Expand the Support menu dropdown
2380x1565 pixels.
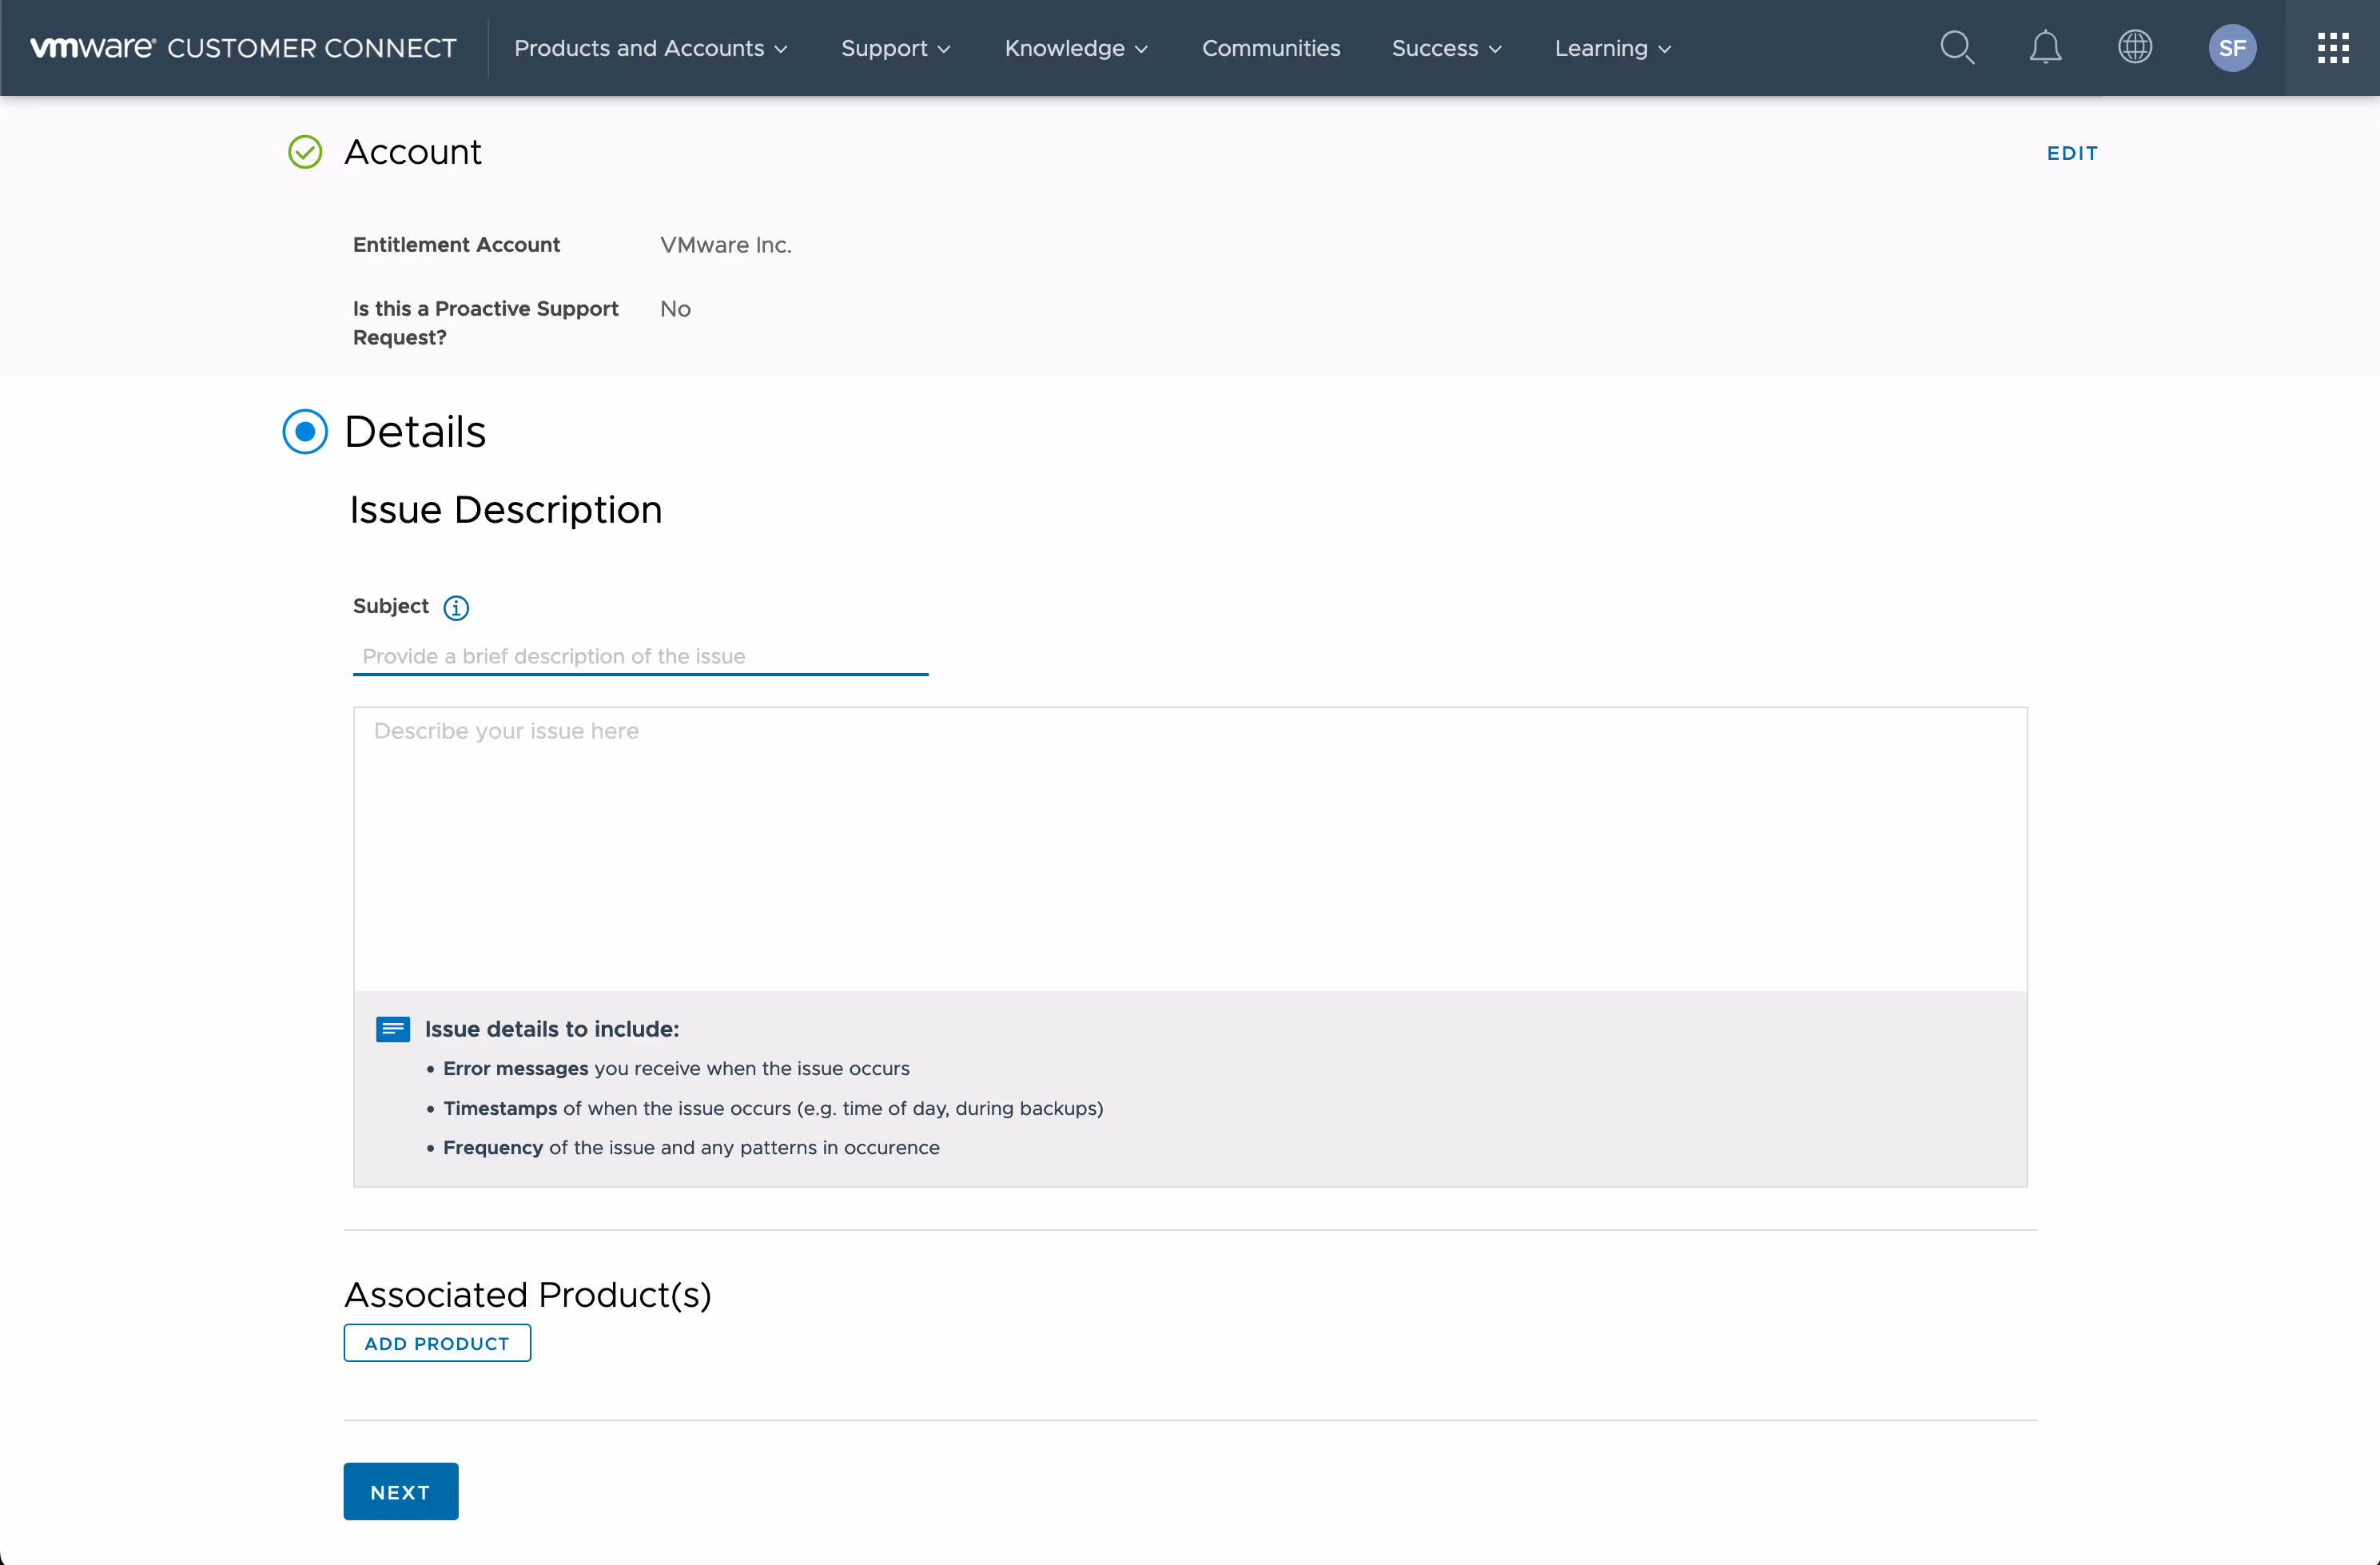coord(895,48)
